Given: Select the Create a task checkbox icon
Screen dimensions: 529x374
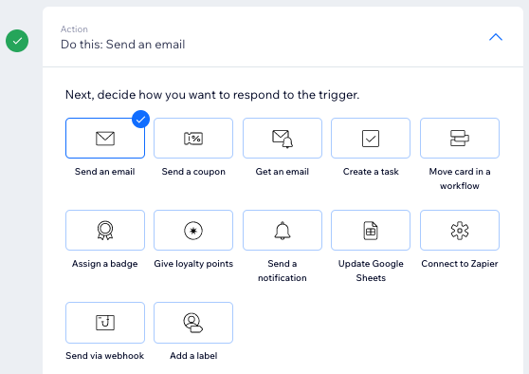Looking at the screenshot, I should pos(371,139).
